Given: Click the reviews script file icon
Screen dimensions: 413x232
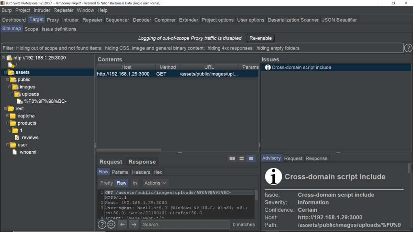Looking at the screenshot, I should 17,137.
